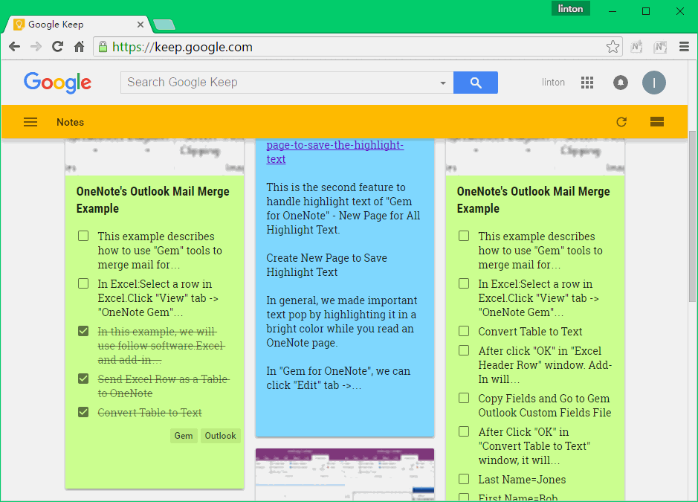The width and height of the screenshot is (698, 502).
Task: Refresh notes in the yellow toolbar
Action: (621, 122)
